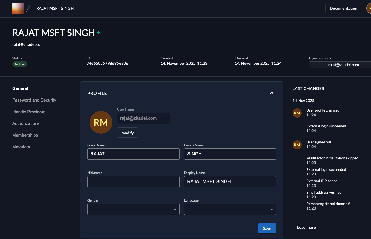Open the Language dropdown

click(230, 209)
